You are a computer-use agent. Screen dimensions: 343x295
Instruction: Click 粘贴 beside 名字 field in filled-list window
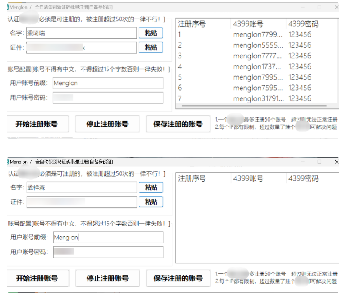tap(151, 33)
